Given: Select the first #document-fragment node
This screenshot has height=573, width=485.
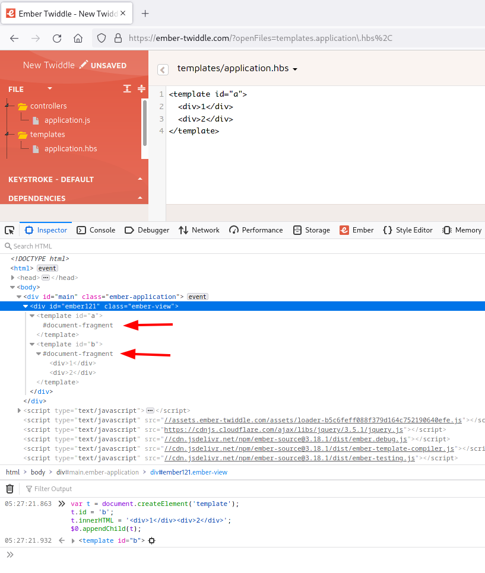Looking at the screenshot, I should coord(78,325).
